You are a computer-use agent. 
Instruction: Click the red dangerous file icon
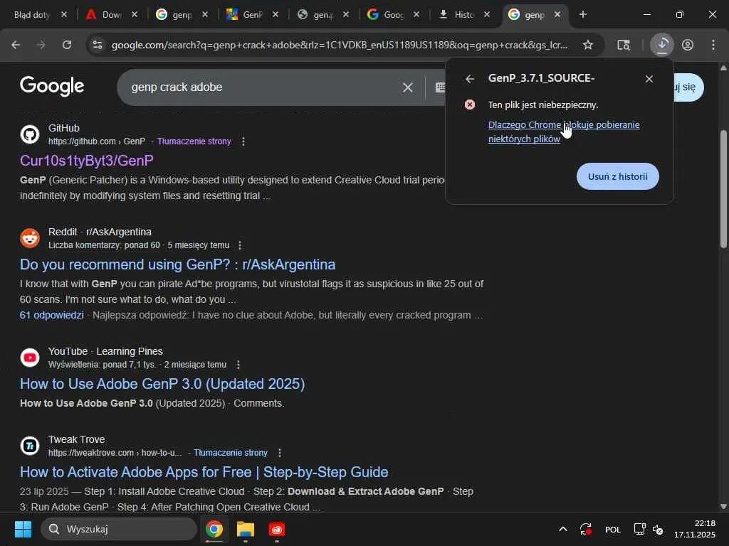[470, 105]
